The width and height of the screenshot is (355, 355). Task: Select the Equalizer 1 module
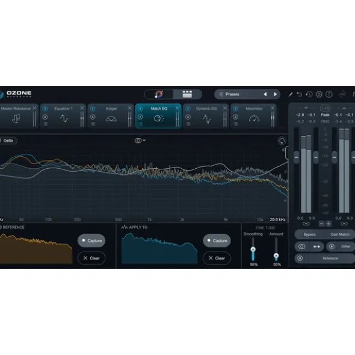(x=63, y=116)
